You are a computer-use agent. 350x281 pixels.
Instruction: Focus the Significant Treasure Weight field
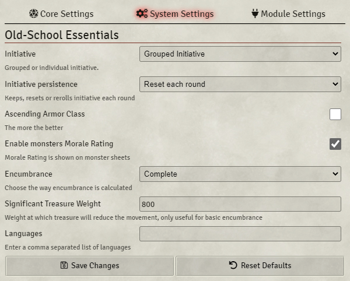click(x=240, y=204)
